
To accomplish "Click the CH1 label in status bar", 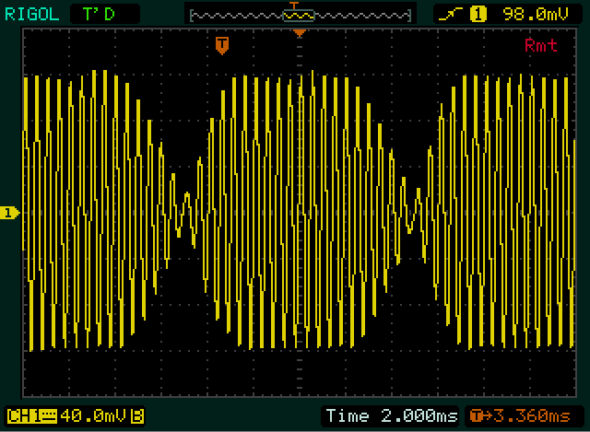I will pyautogui.click(x=24, y=415).
